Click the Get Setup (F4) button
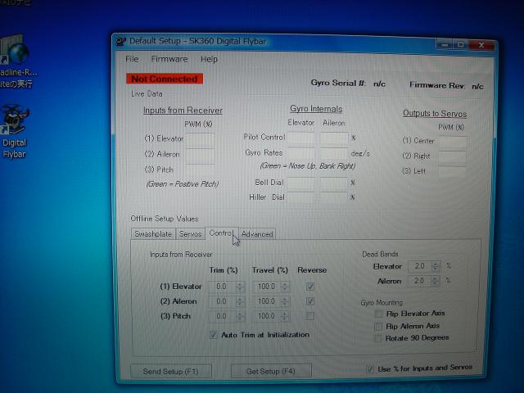 (x=270, y=371)
